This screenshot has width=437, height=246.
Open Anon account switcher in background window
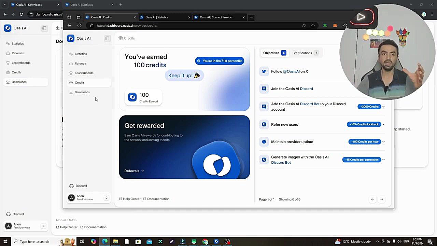point(26,226)
